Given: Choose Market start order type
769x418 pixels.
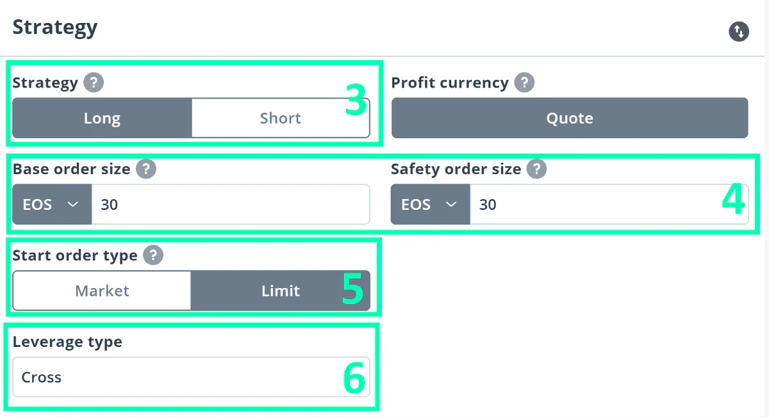Looking at the screenshot, I should click(102, 291).
